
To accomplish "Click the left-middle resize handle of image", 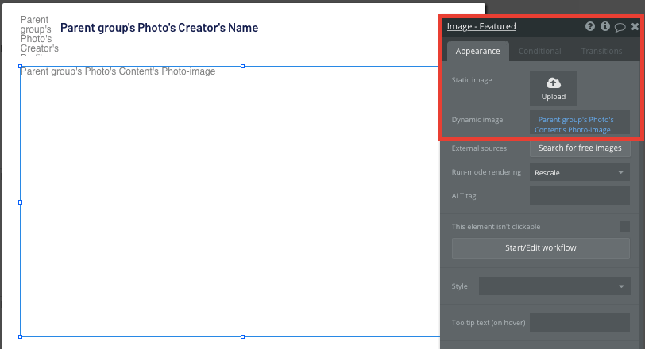I will click(20, 202).
